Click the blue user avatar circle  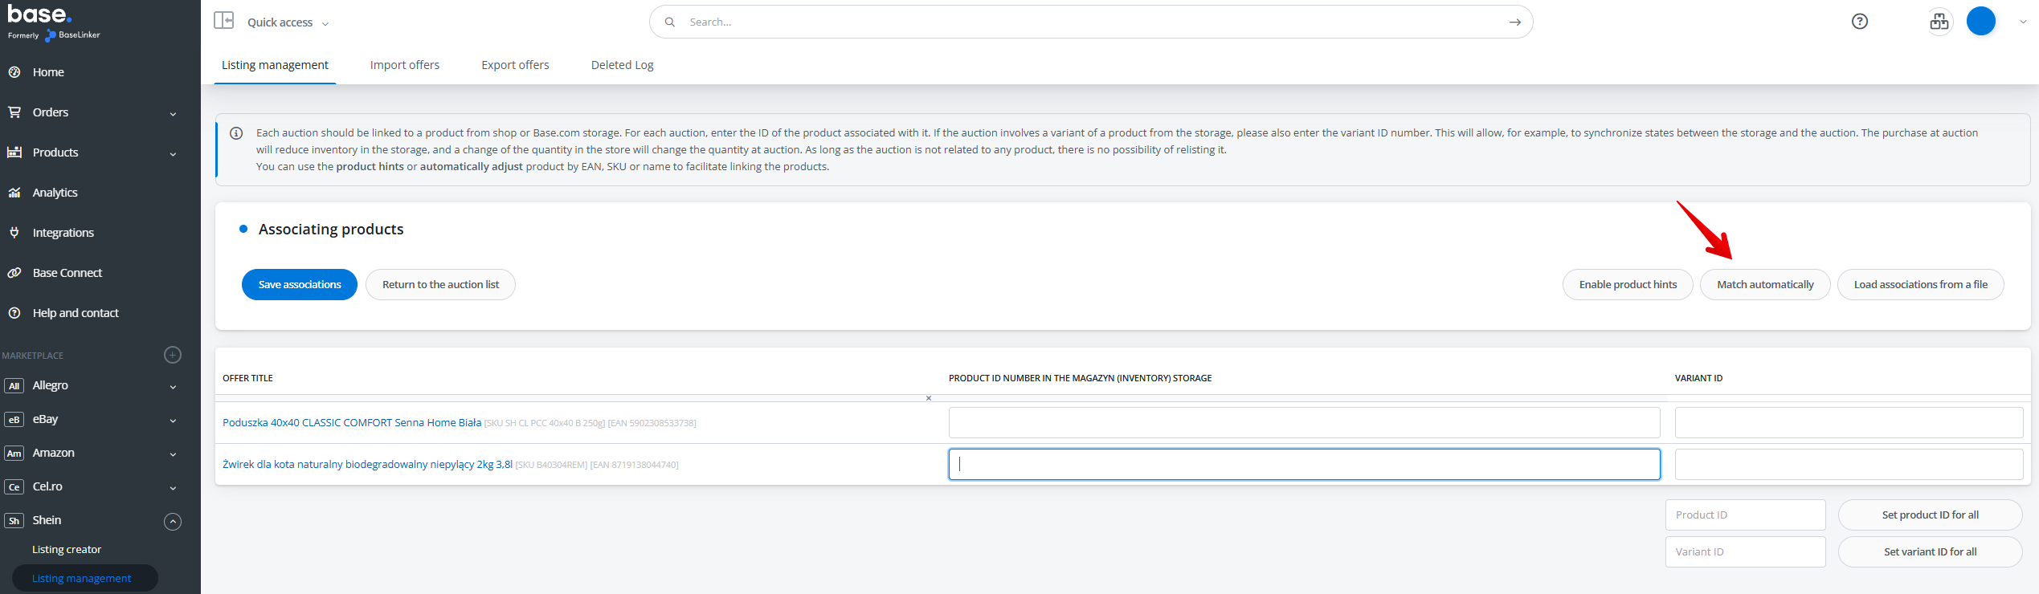click(x=1980, y=22)
